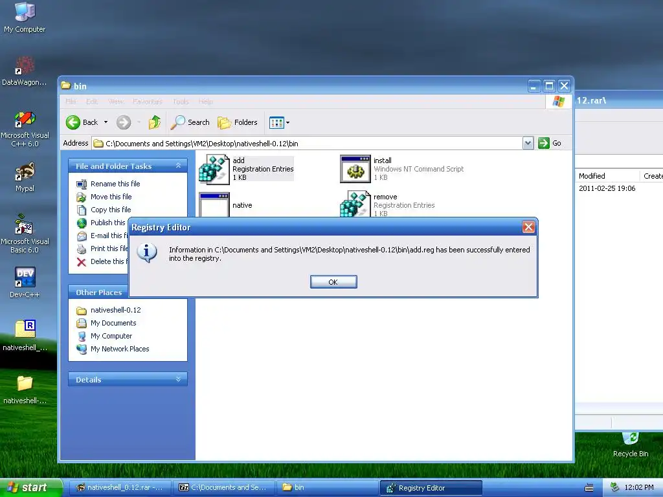Open Mypal browser desktop icon
The image size is (663, 497).
pyautogui.click(x=25, y=177)
